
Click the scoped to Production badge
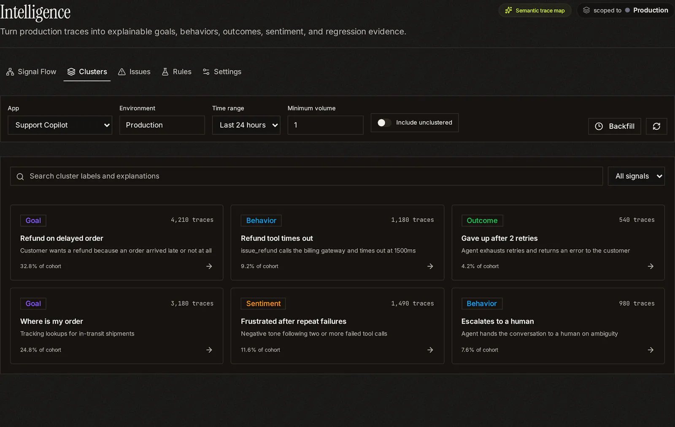pyautogui.click(x=626, y=10)
